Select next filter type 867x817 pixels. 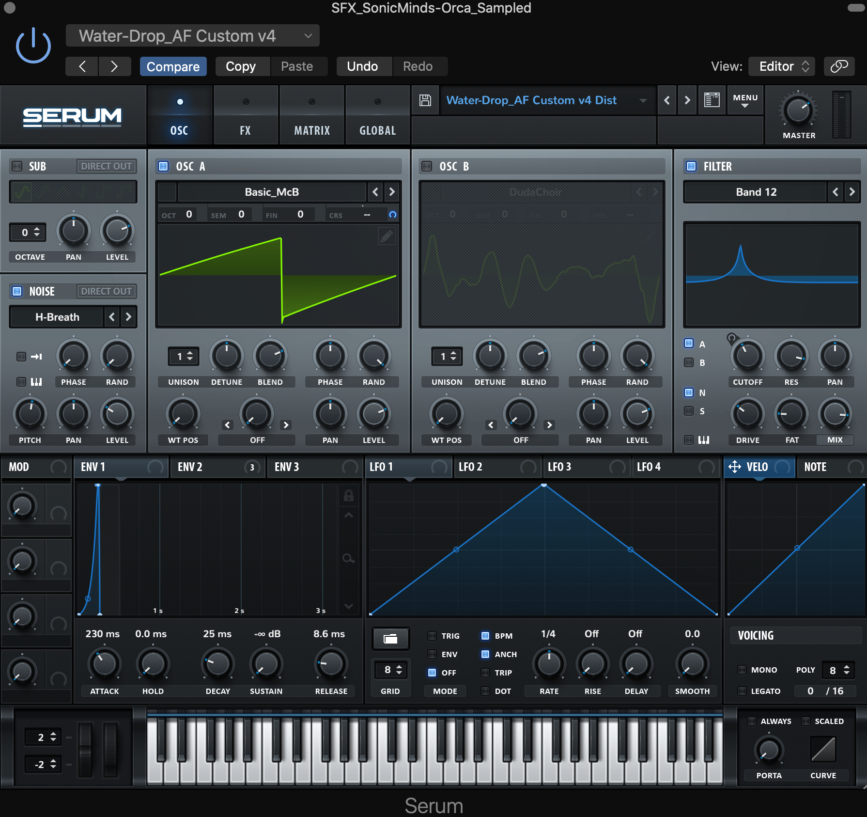coord(852,192)
